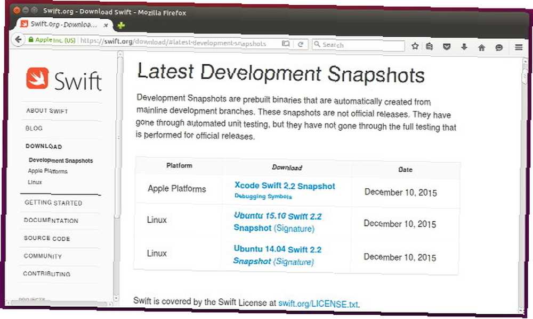Show bookmarks list icon
The width and height of the screenshot is (533, 319).
pyautogui.click(x=429, y=46)
